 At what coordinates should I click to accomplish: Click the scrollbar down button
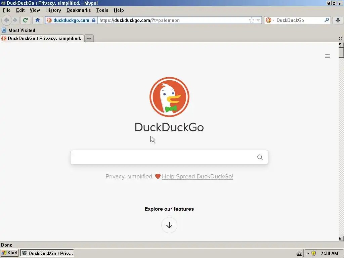point(340,238)
